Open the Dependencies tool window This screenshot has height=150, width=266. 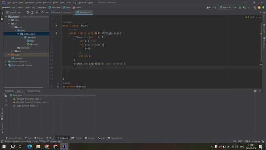[x=115, y=138]
